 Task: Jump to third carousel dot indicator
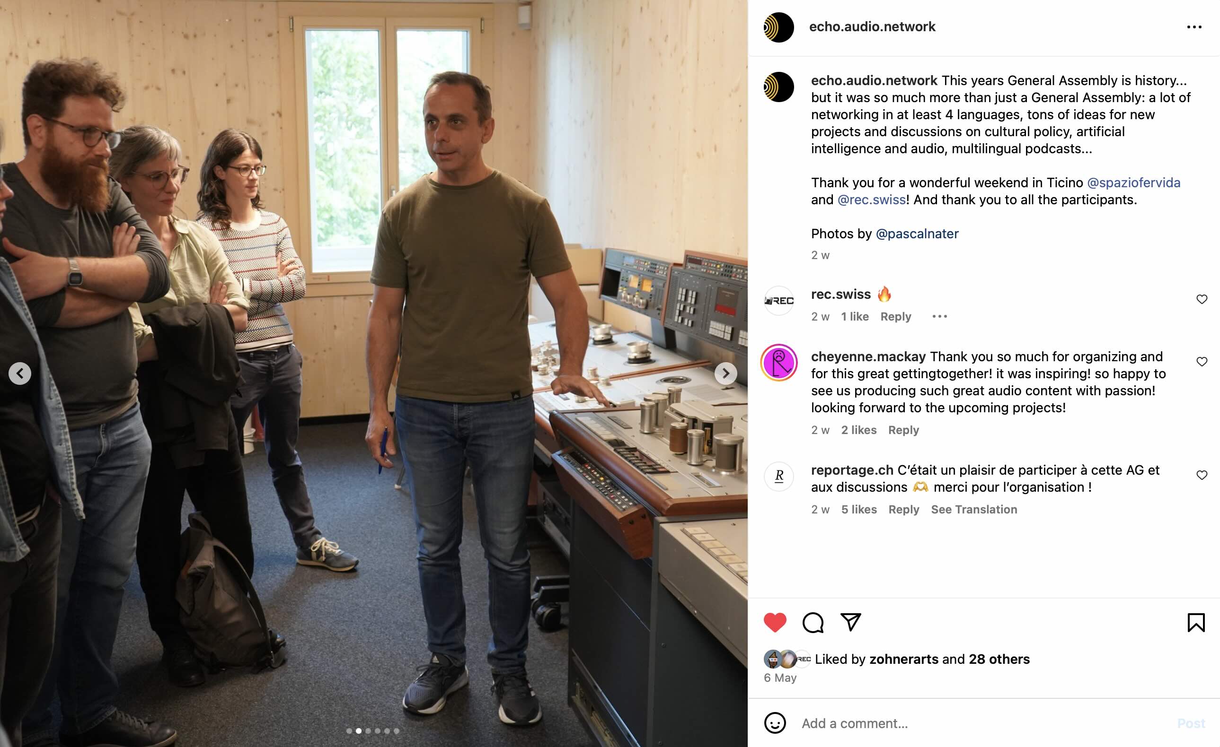click(x=368, y=730)
